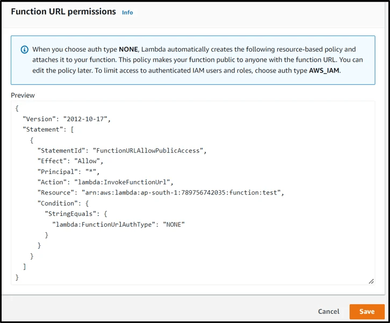Image resolution: width=390 pixels, height=323 pixels.
Task: Click the "Preview" label
Action: [23, 95]
